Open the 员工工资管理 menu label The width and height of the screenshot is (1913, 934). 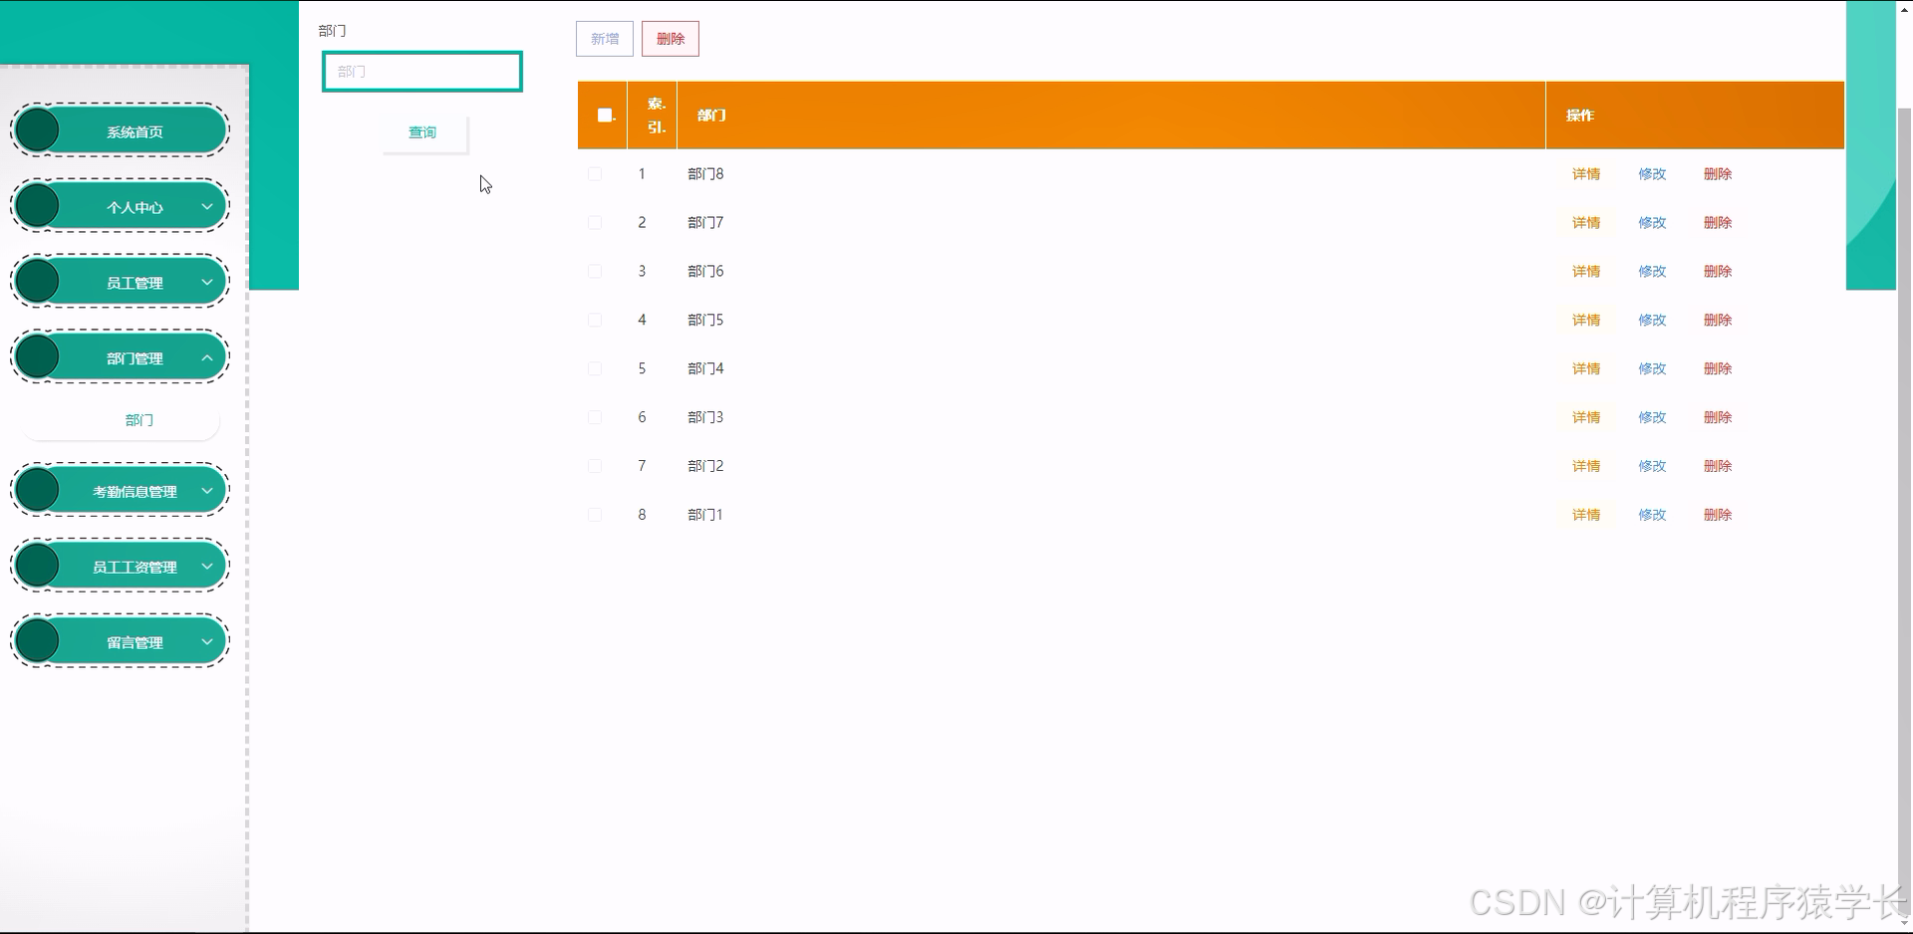click(135, 568)
